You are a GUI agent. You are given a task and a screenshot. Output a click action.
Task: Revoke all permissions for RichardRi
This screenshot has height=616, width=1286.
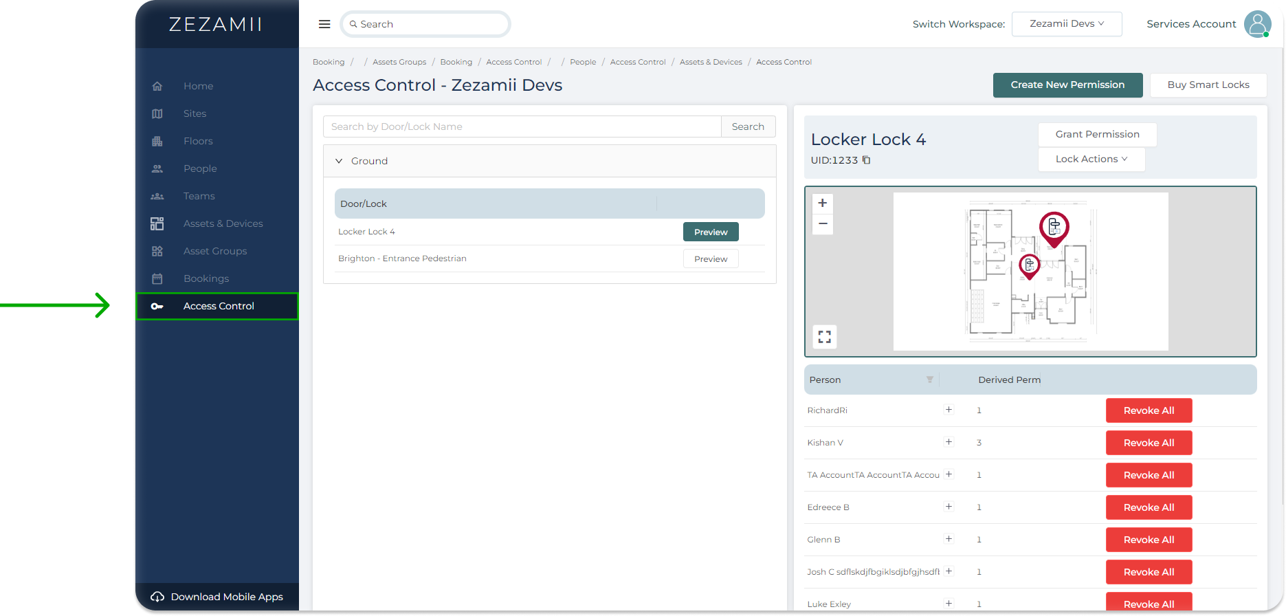point(1149,410)
